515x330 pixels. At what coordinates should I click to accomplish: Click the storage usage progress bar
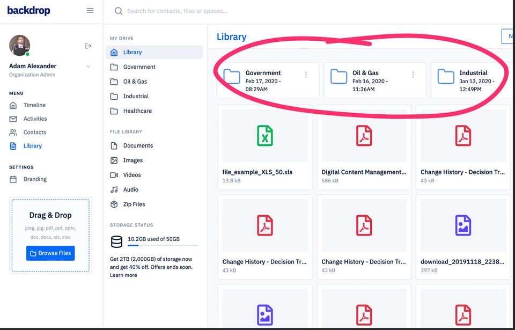coord(163,246)
